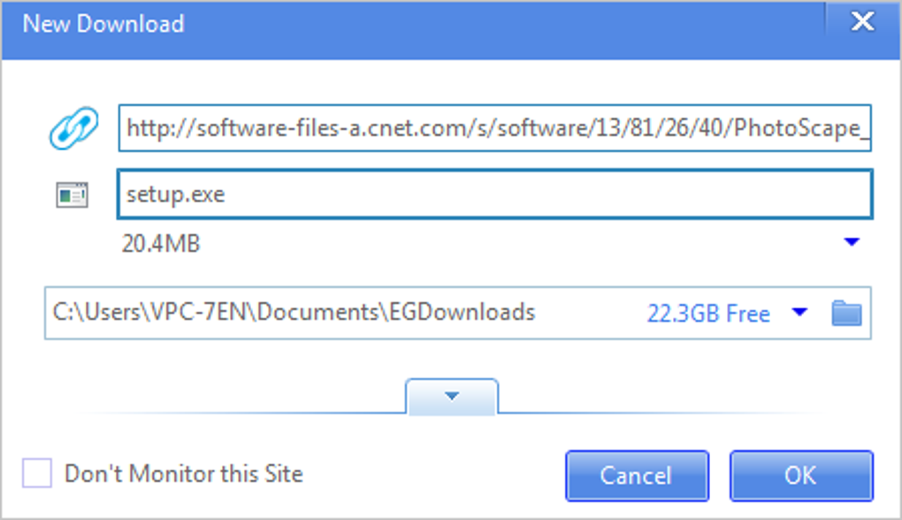The height and width of the screenshot is (520, 902).
Task: Confirm the download with OK
Action: pos(800,475)
